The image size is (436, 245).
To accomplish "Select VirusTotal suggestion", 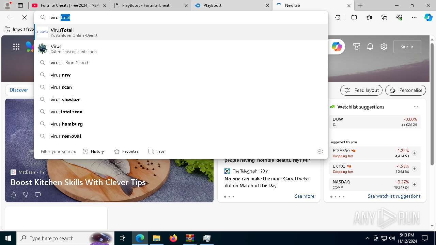I will tap(181, 32).
